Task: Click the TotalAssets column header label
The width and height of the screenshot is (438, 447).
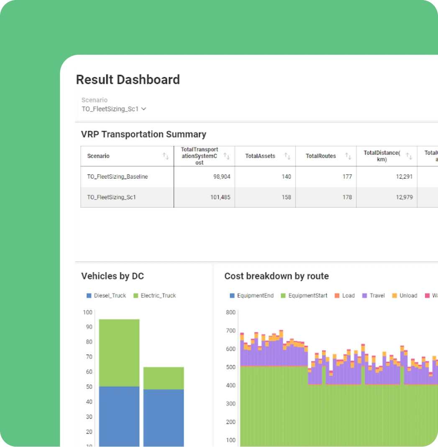Action: [x=260, y=156]
